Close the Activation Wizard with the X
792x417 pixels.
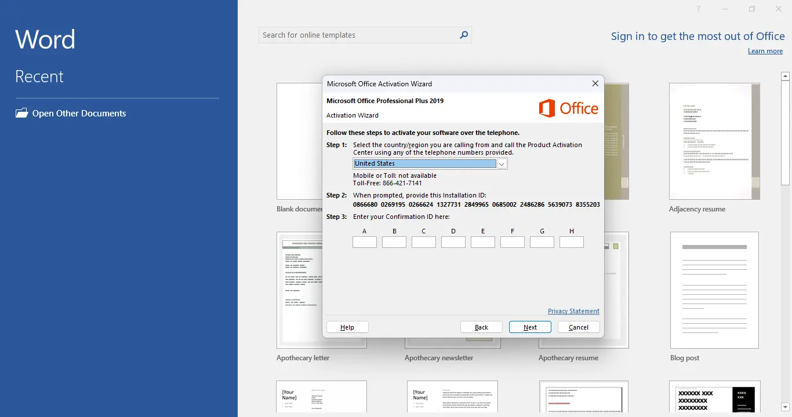pyautogui.click(x=595, y=83)
